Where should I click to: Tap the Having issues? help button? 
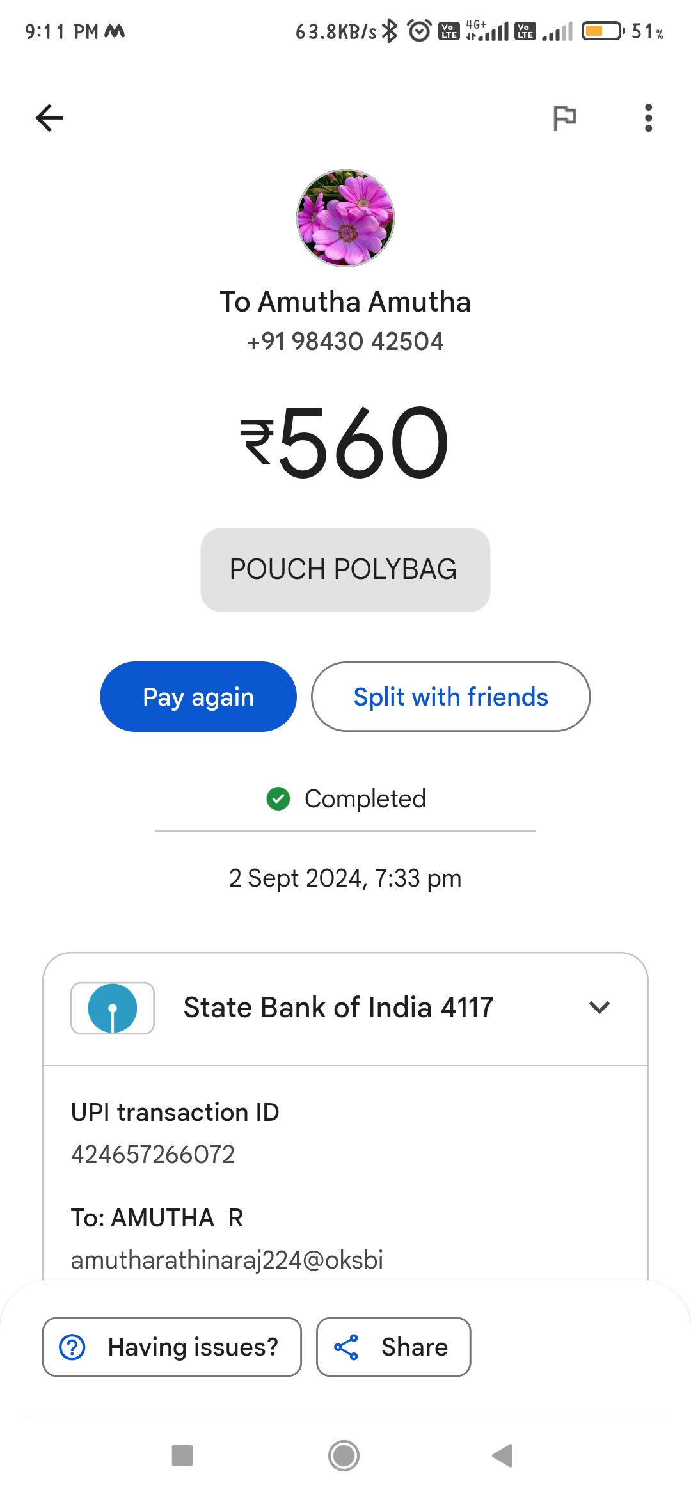pos(172,1347)
